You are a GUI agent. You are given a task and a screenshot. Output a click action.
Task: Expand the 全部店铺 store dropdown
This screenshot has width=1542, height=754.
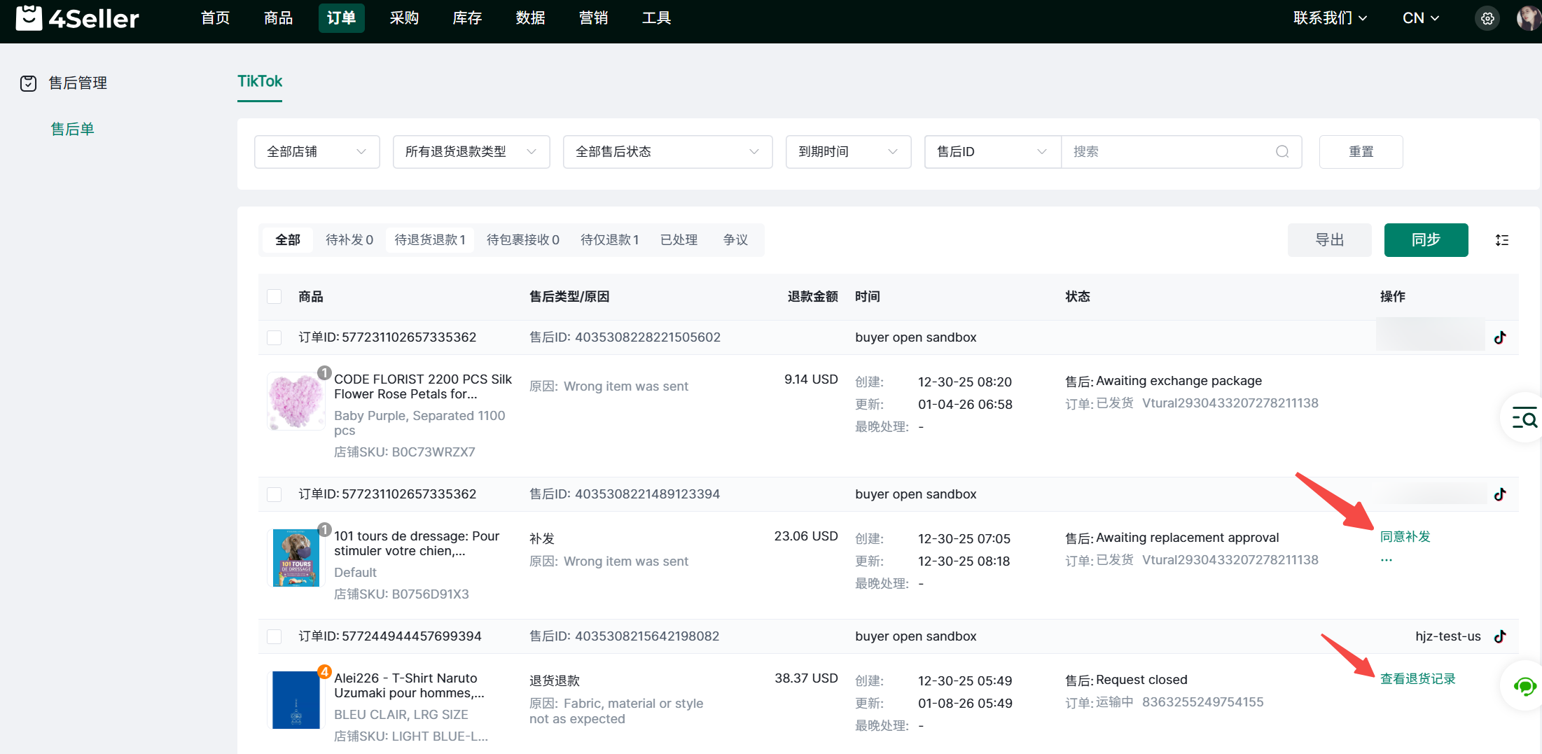click(317, 152)
